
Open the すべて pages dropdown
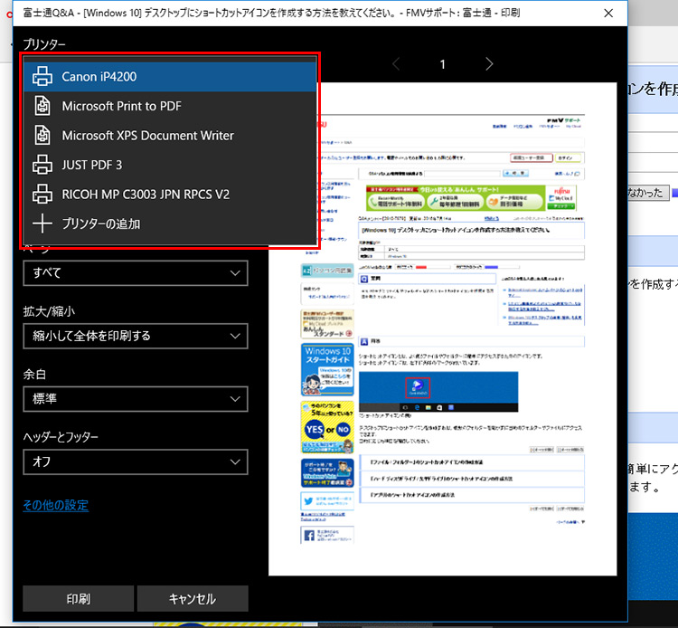[135, 272]
